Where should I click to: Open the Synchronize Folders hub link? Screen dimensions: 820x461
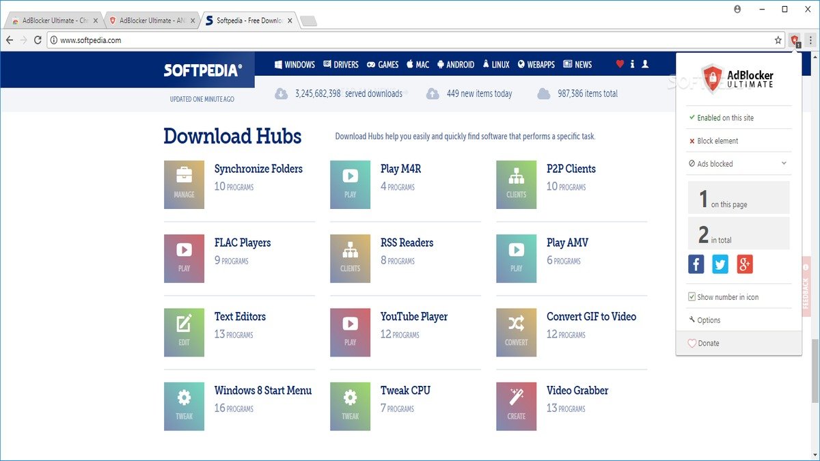258,169
